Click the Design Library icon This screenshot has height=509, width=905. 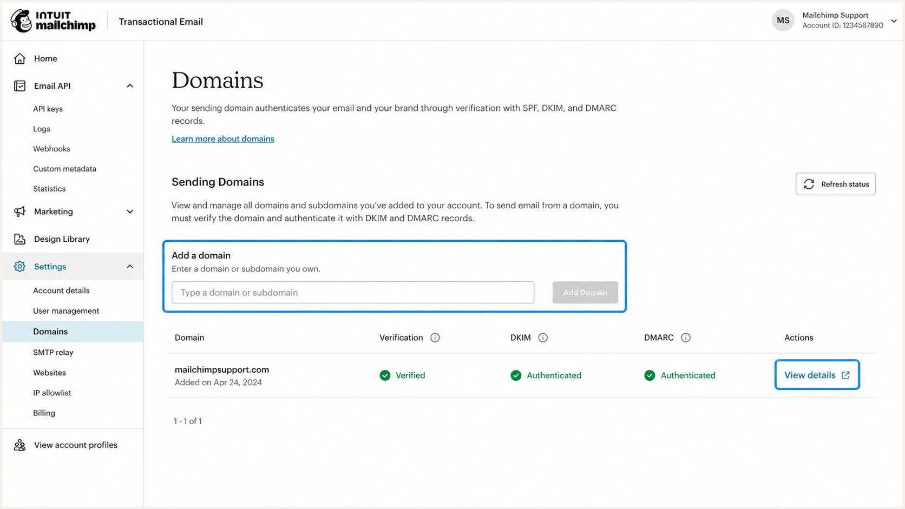(x=20, y=239)
